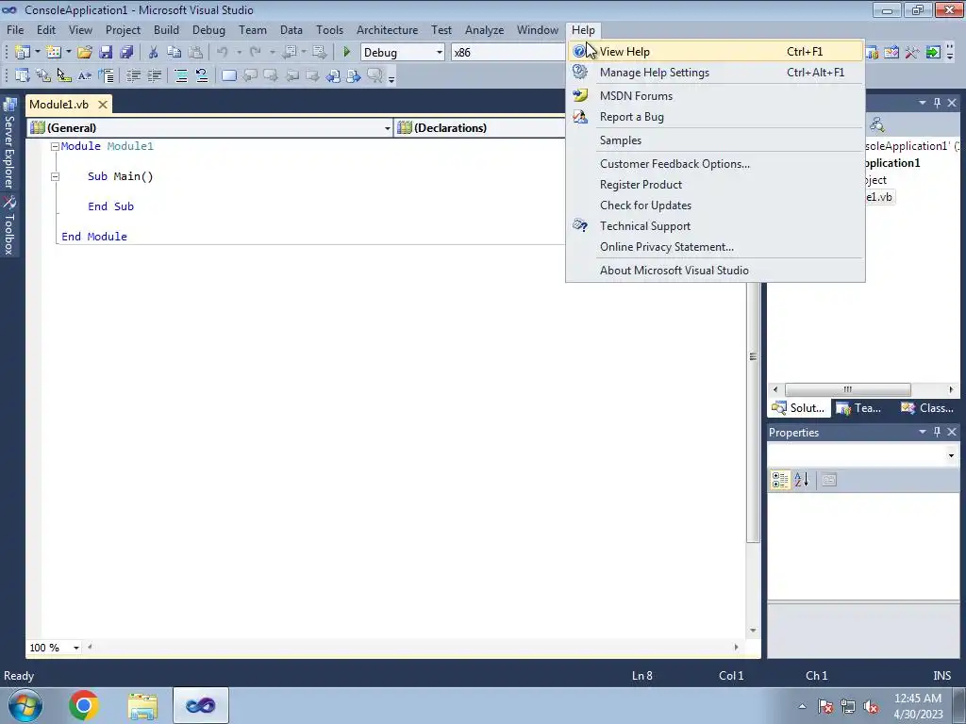This screenshot has width=966, height=724.
Task: Click the Clear All Bookmarks icon
Action: pos(375,75)
